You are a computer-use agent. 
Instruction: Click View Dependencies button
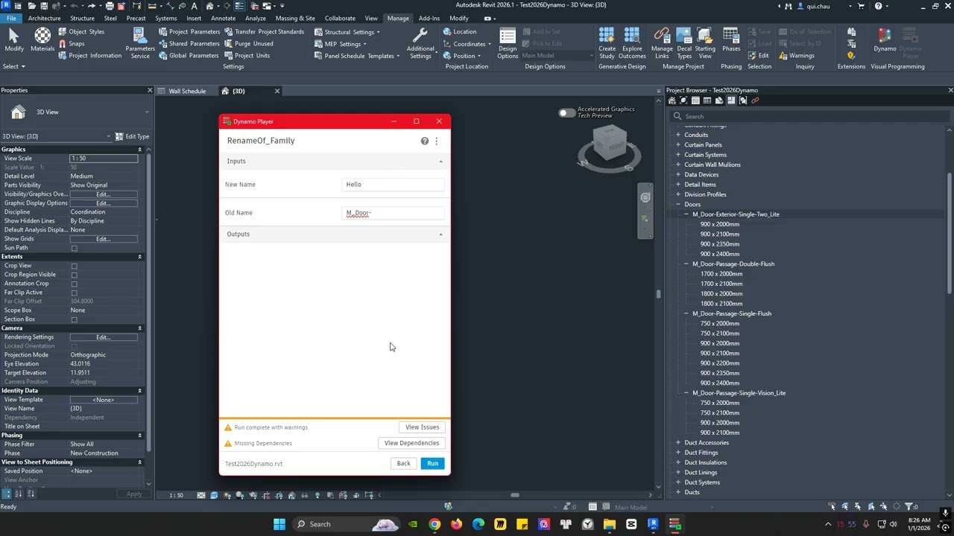411,443
